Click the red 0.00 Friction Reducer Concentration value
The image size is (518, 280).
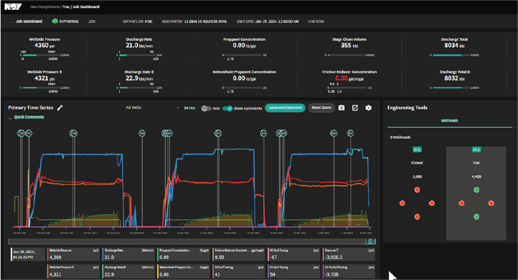(x=341, y=78)
